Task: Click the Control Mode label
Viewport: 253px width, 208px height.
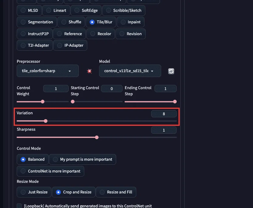Action: 29,149
